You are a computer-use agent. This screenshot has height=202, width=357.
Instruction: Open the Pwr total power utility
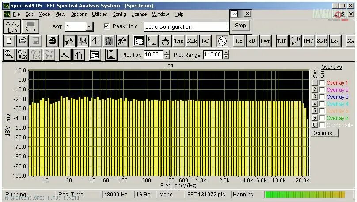coord(265,41)
